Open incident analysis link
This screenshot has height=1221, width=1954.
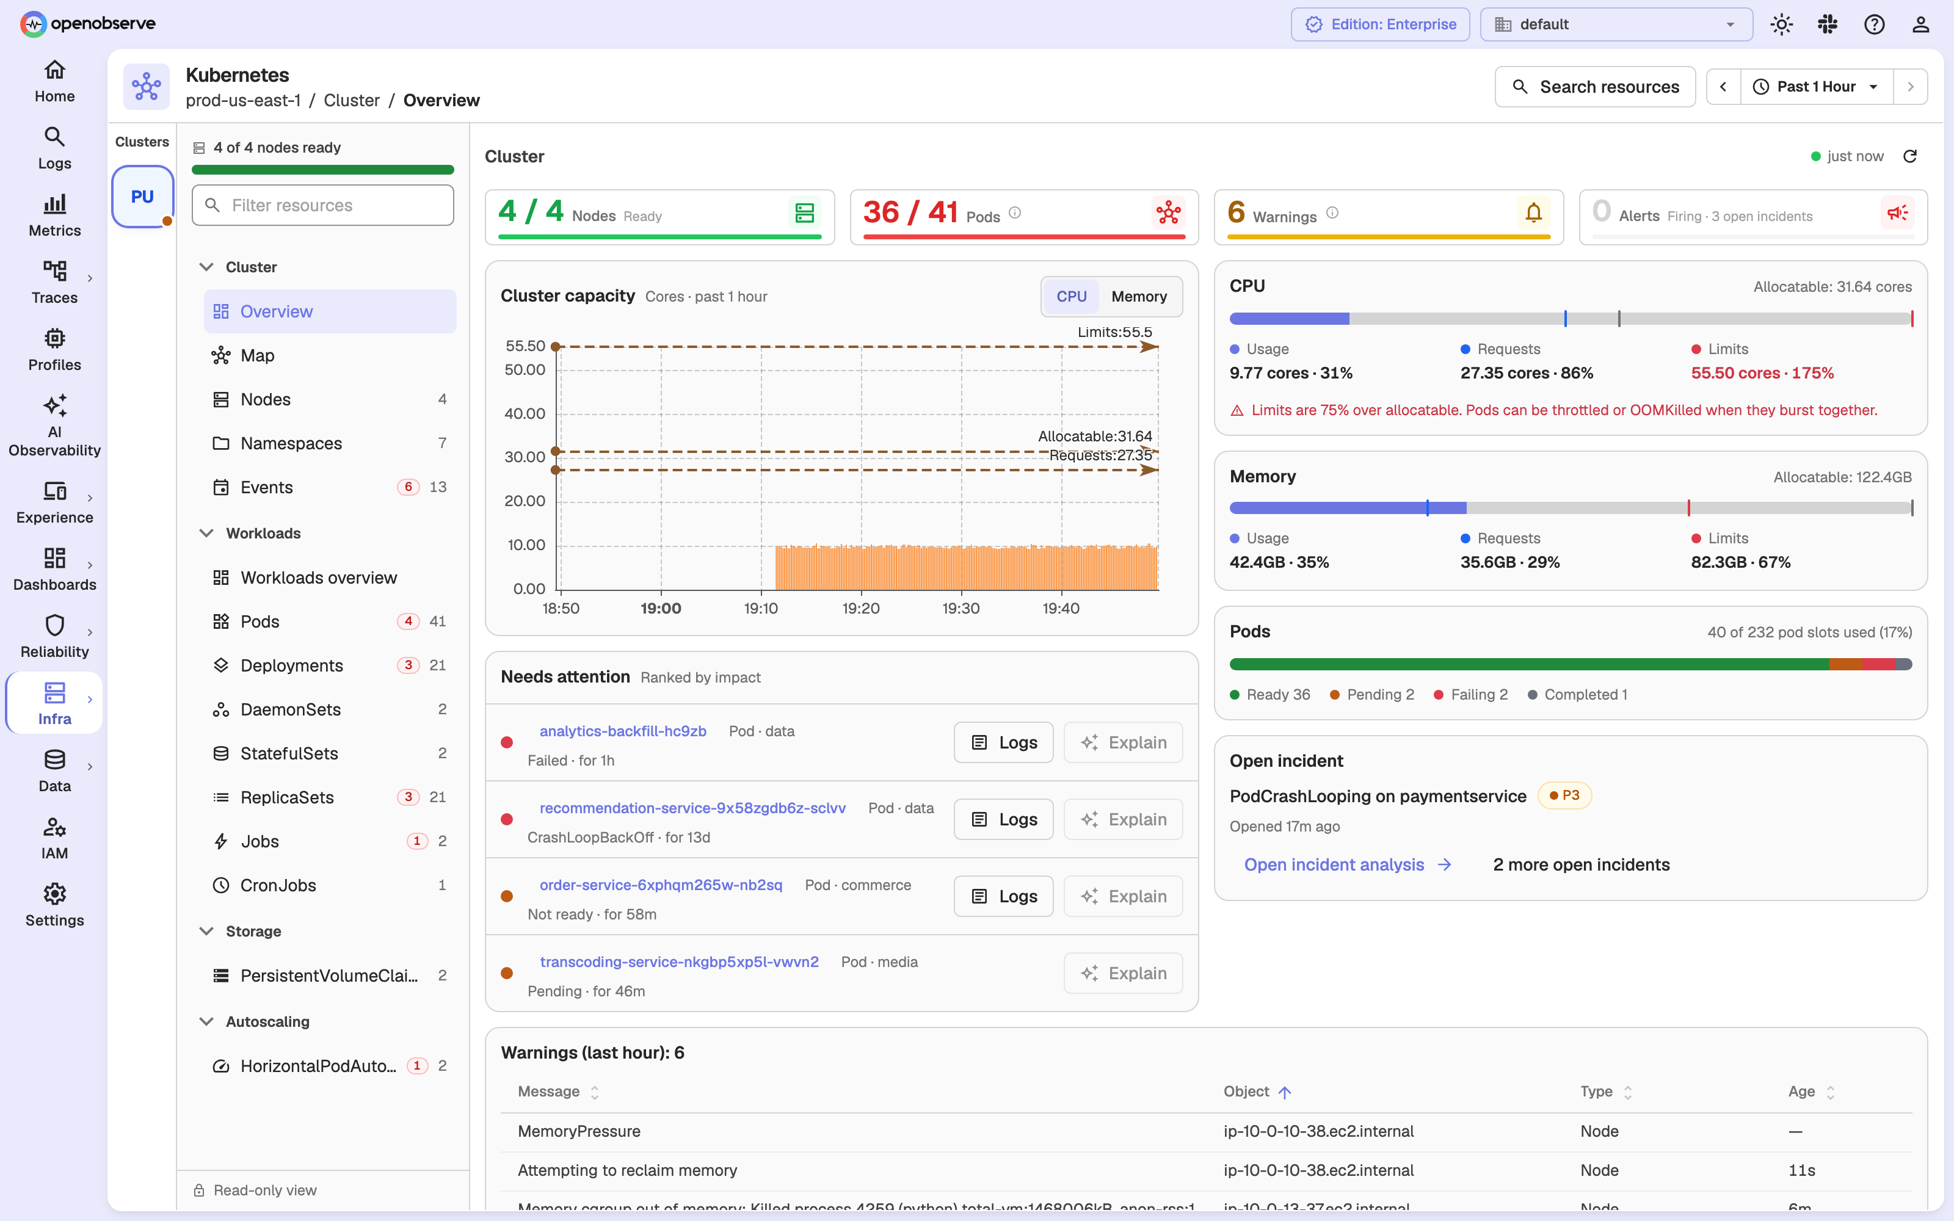[1348, 864]
